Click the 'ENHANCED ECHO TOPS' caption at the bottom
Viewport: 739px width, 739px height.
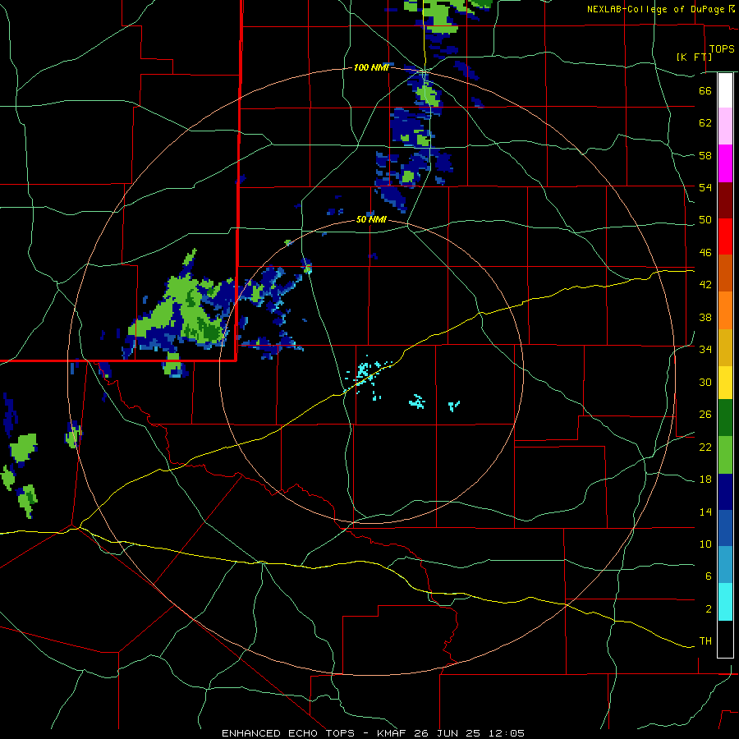(288, 733)
